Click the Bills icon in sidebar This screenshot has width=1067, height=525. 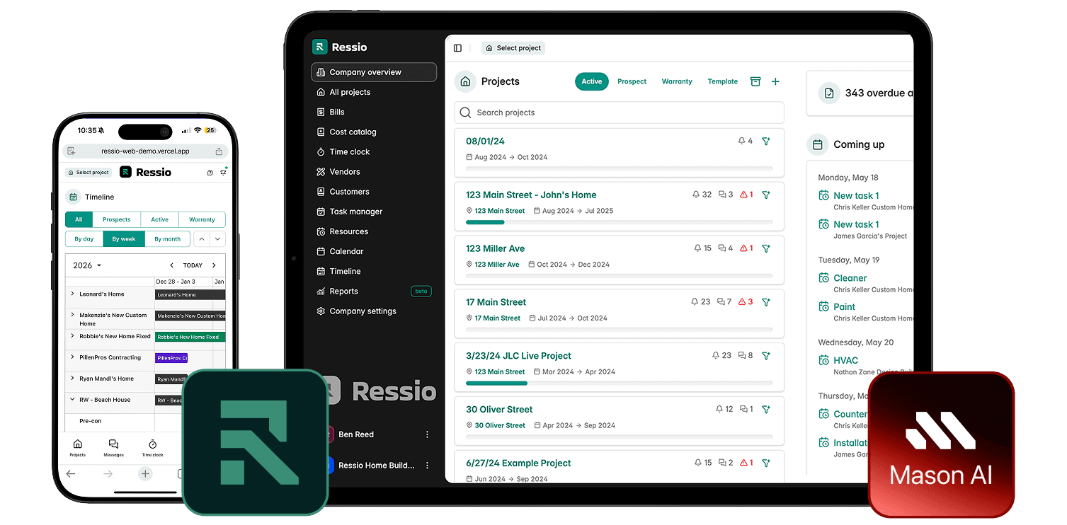pyautogui.click(x=321, y=112)
